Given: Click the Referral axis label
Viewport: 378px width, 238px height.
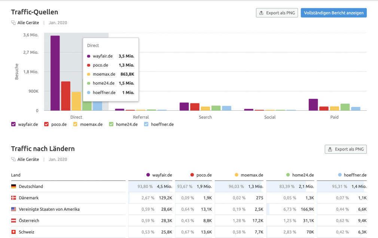Looking at the screenshot, I should [x=141, y=117].
